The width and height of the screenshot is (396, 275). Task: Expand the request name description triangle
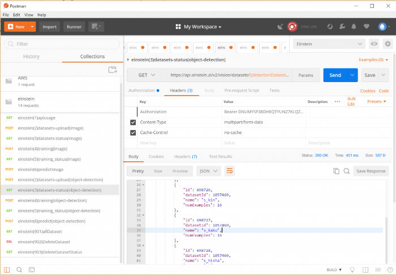[x=128, y=59]
